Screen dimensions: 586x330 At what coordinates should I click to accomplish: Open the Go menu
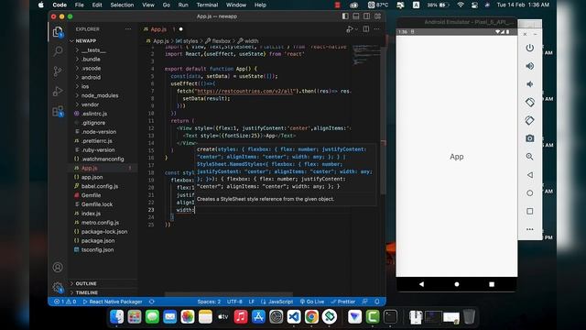tap(167, 5)
